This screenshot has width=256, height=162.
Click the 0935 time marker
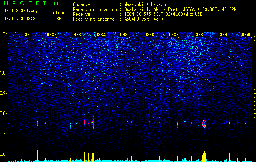tap(125, 34)
